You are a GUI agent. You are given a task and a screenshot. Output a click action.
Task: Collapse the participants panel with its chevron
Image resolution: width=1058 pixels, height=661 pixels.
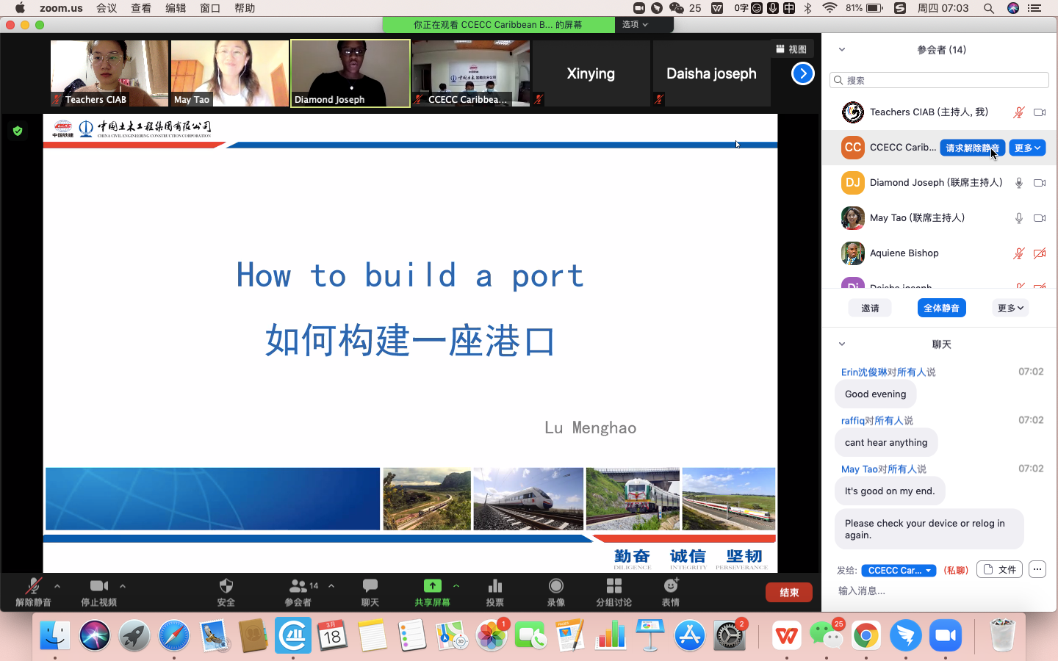tap(842, 50)
